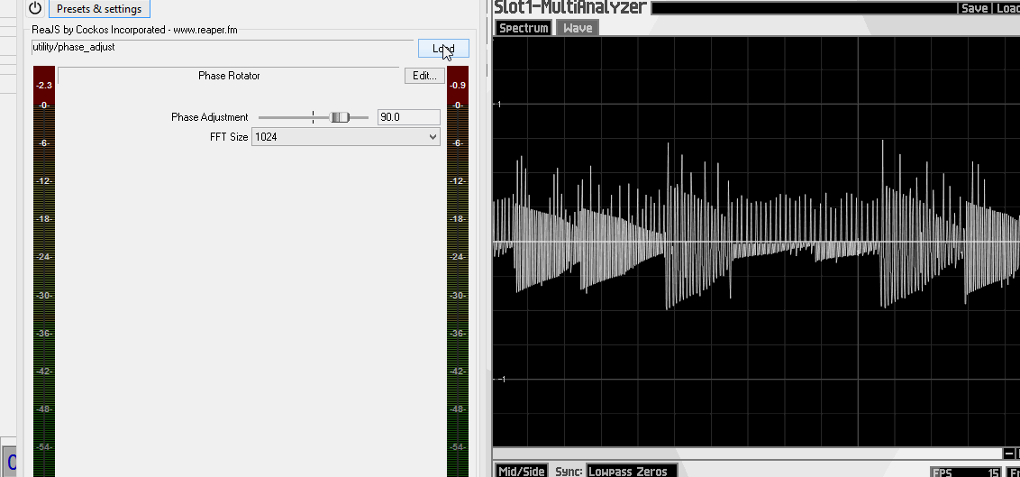Click the Load button for ReaJS script
This screenshot has height=477, width=1020.
point(443,49)
